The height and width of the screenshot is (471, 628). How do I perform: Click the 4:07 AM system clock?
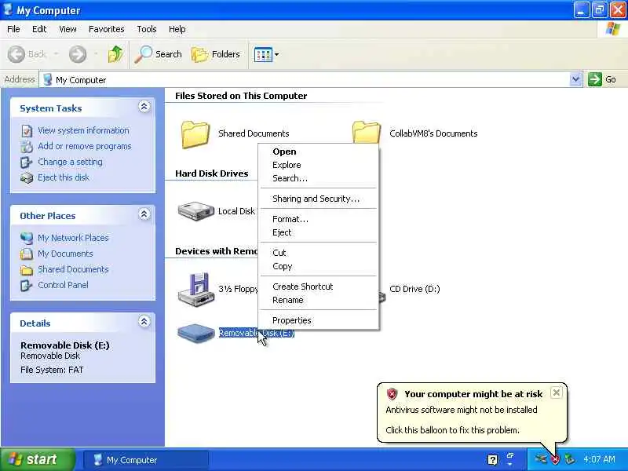[599, 459]
